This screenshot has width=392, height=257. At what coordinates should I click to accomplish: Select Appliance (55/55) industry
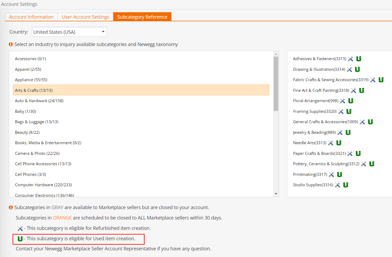141,80
